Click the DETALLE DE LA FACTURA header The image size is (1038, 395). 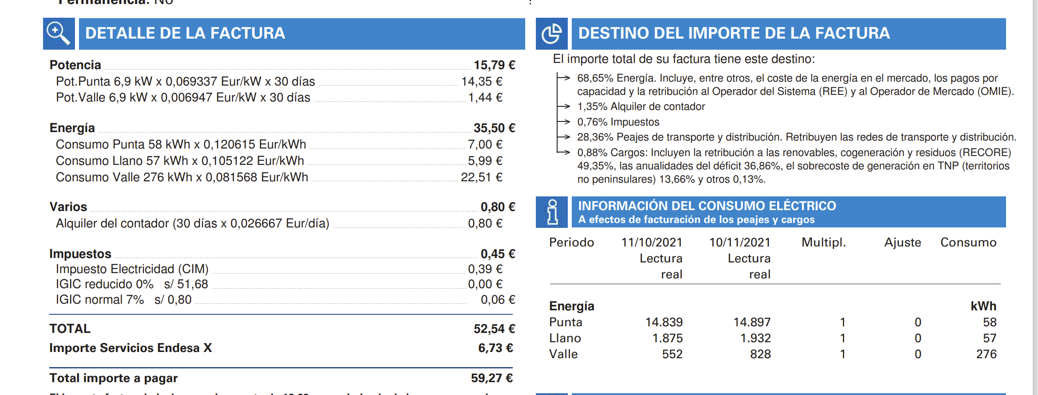(x=185, y=34)
